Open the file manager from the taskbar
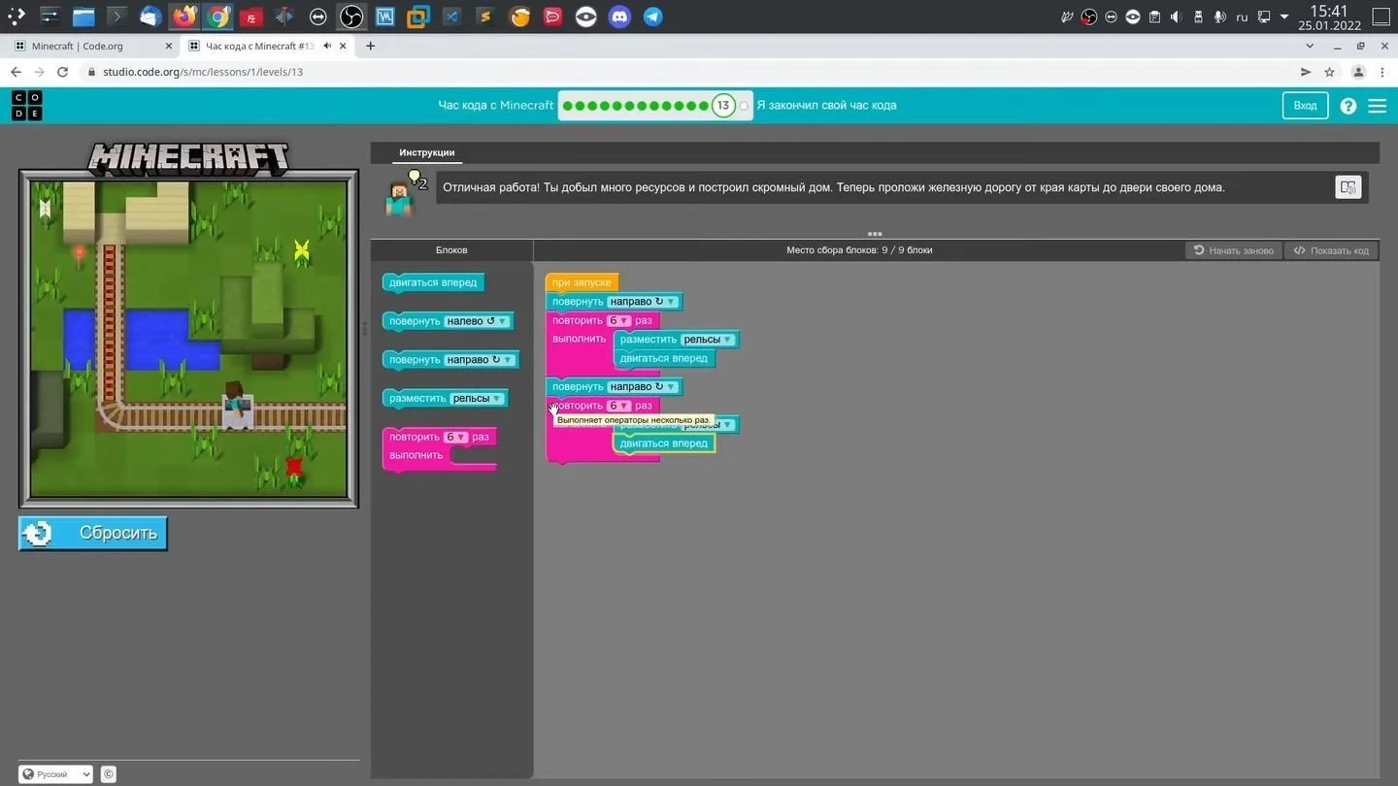Screen dimensions: 1398x786 tap(83, 16)
